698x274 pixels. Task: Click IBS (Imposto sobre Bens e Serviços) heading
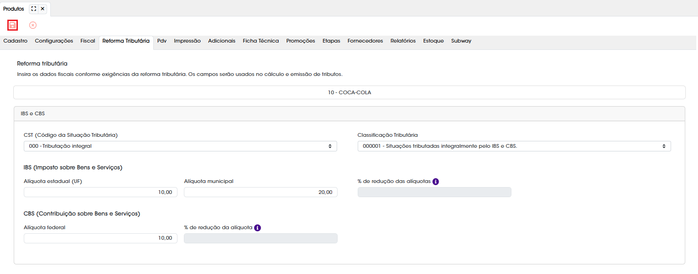(x=73, y=167)
